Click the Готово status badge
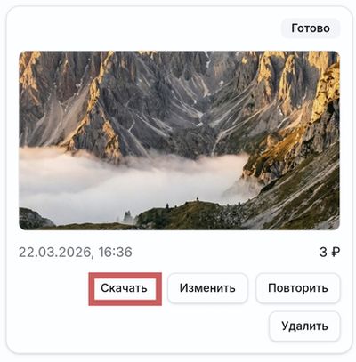 coord(311,28)
